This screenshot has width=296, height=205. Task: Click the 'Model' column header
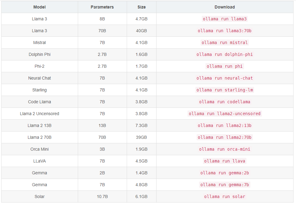[x=40, y=7]
